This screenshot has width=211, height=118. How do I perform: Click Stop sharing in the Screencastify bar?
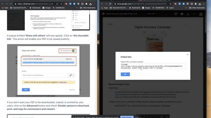(x=127, y=117)
